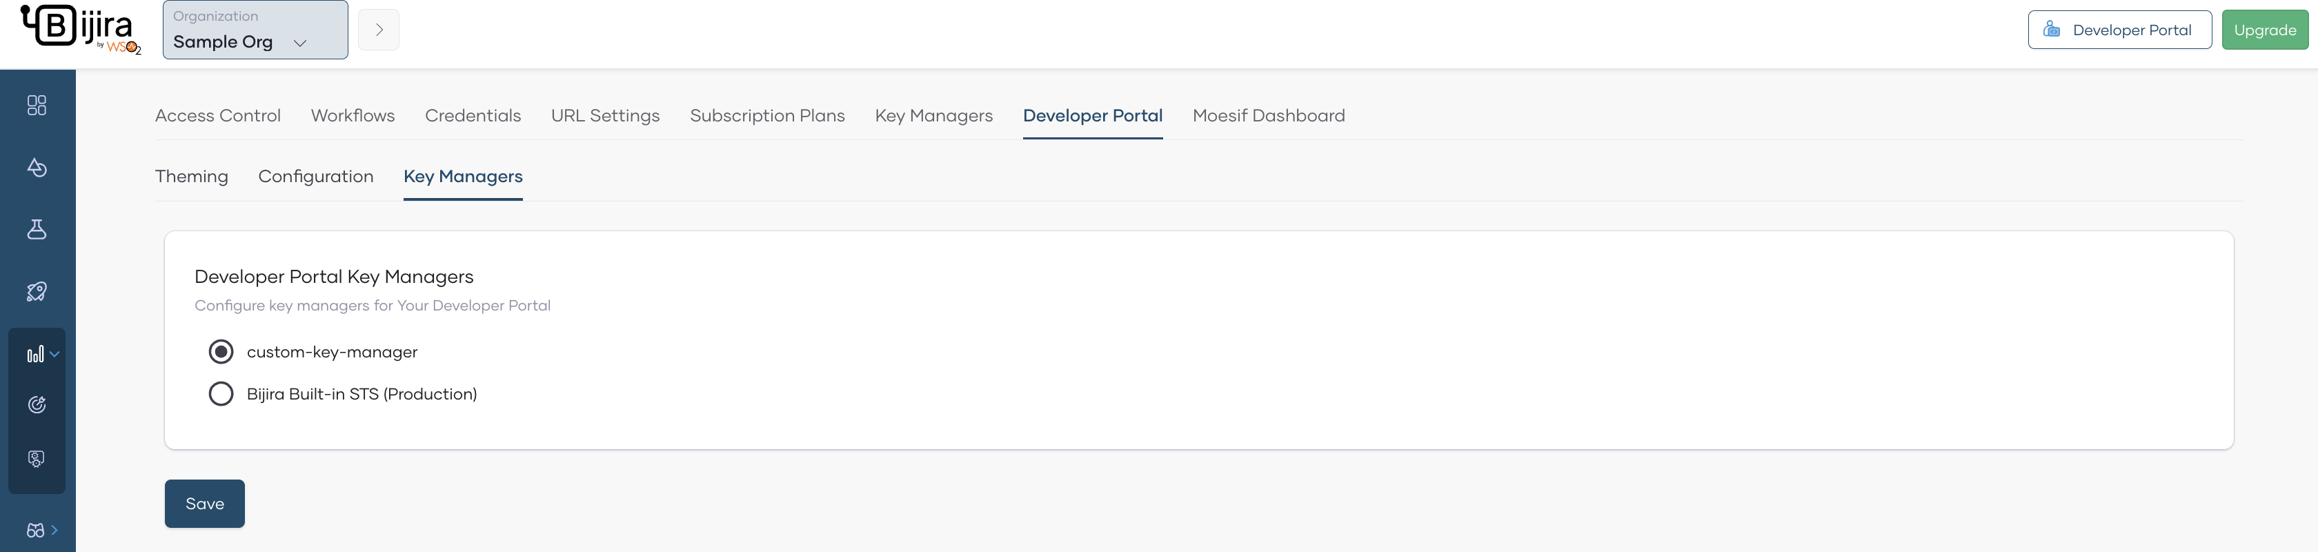The image size is (2318, 552).
Task: Open the circular target icon in sidebar
Action: 37,405
